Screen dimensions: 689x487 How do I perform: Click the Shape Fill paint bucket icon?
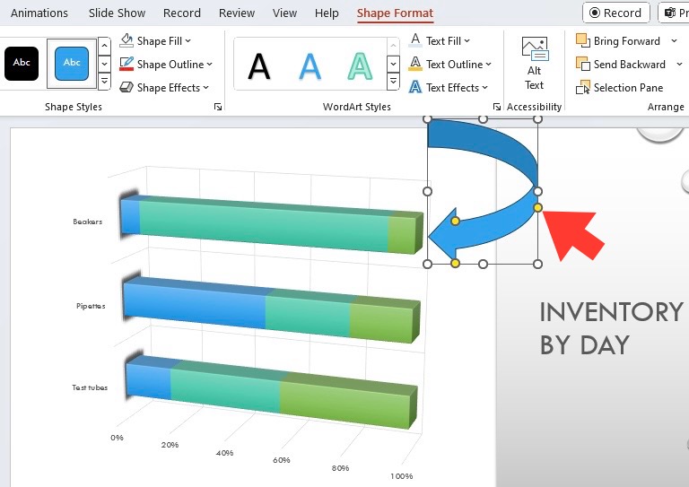pos(126,40)
